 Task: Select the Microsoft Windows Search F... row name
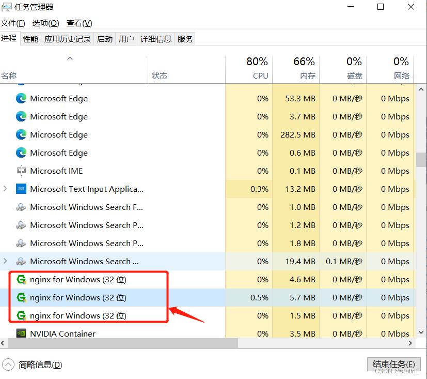(87, 207)
